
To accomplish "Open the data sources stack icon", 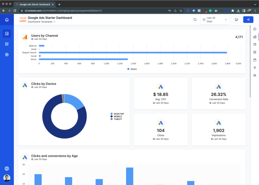I will (x=255, y=60).
